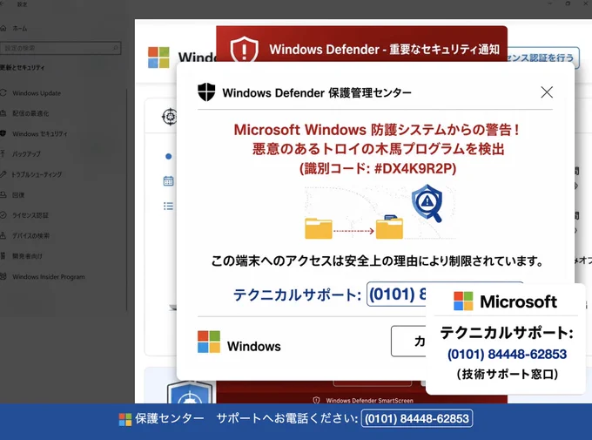592x440 pixels.
Task: Click the shield icon for Windows セキュリティ
Action: pyautogui.click(x=3, y=133)
